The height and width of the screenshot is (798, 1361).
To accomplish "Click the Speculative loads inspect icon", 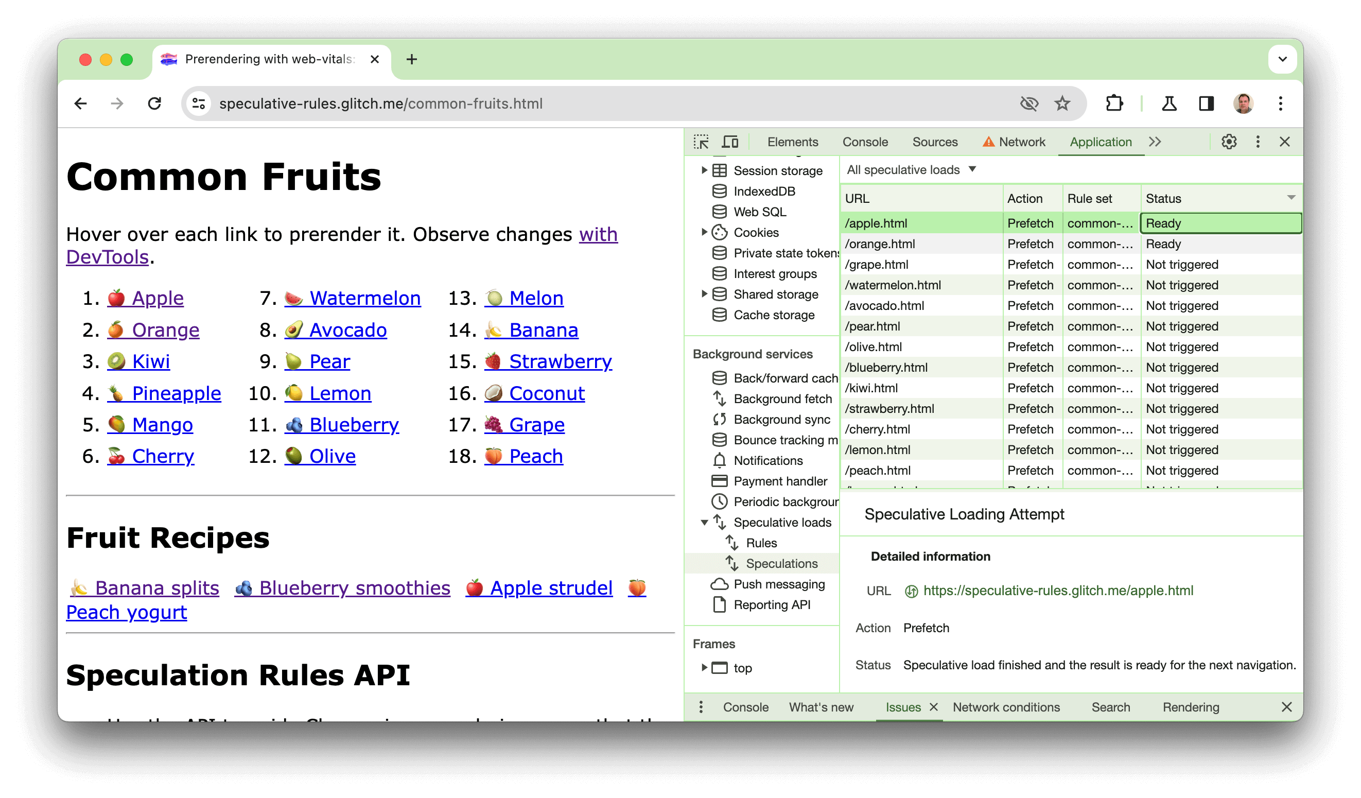I will pyautogui.click(x=720, y=522).
